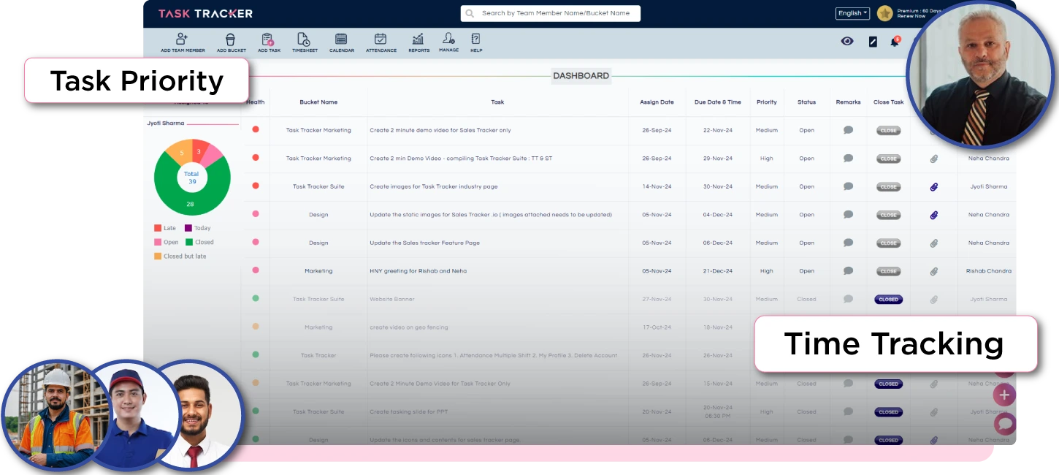Image resolution: width=1059 pixels, height=475 pixels.
Task: Click task text HNY greeting for Rishab and Neha
Action: pyautogui.click(x=418, y=271)
